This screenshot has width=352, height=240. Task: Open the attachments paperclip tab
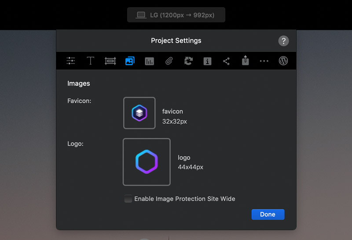pyautogui.click(x=169, y=61)
